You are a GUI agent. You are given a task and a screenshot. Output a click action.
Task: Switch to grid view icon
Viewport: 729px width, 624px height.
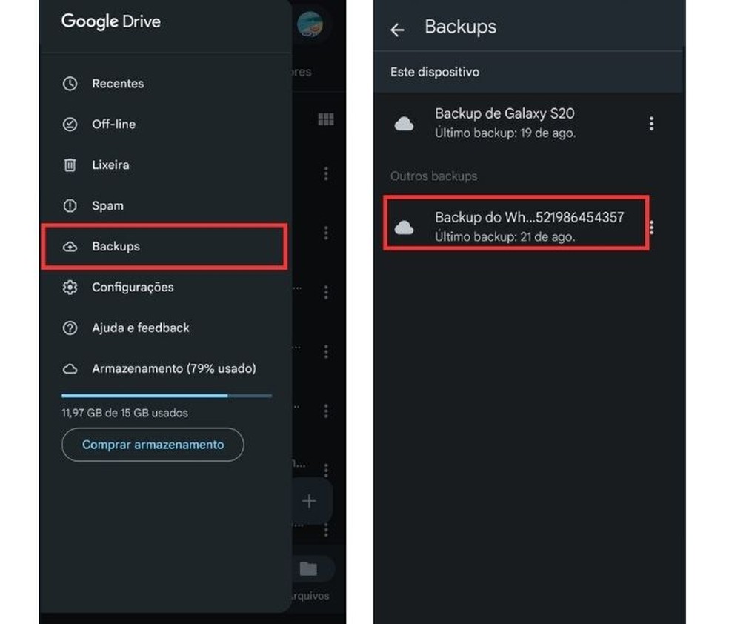pyautogui.click(x=326, y=119)
